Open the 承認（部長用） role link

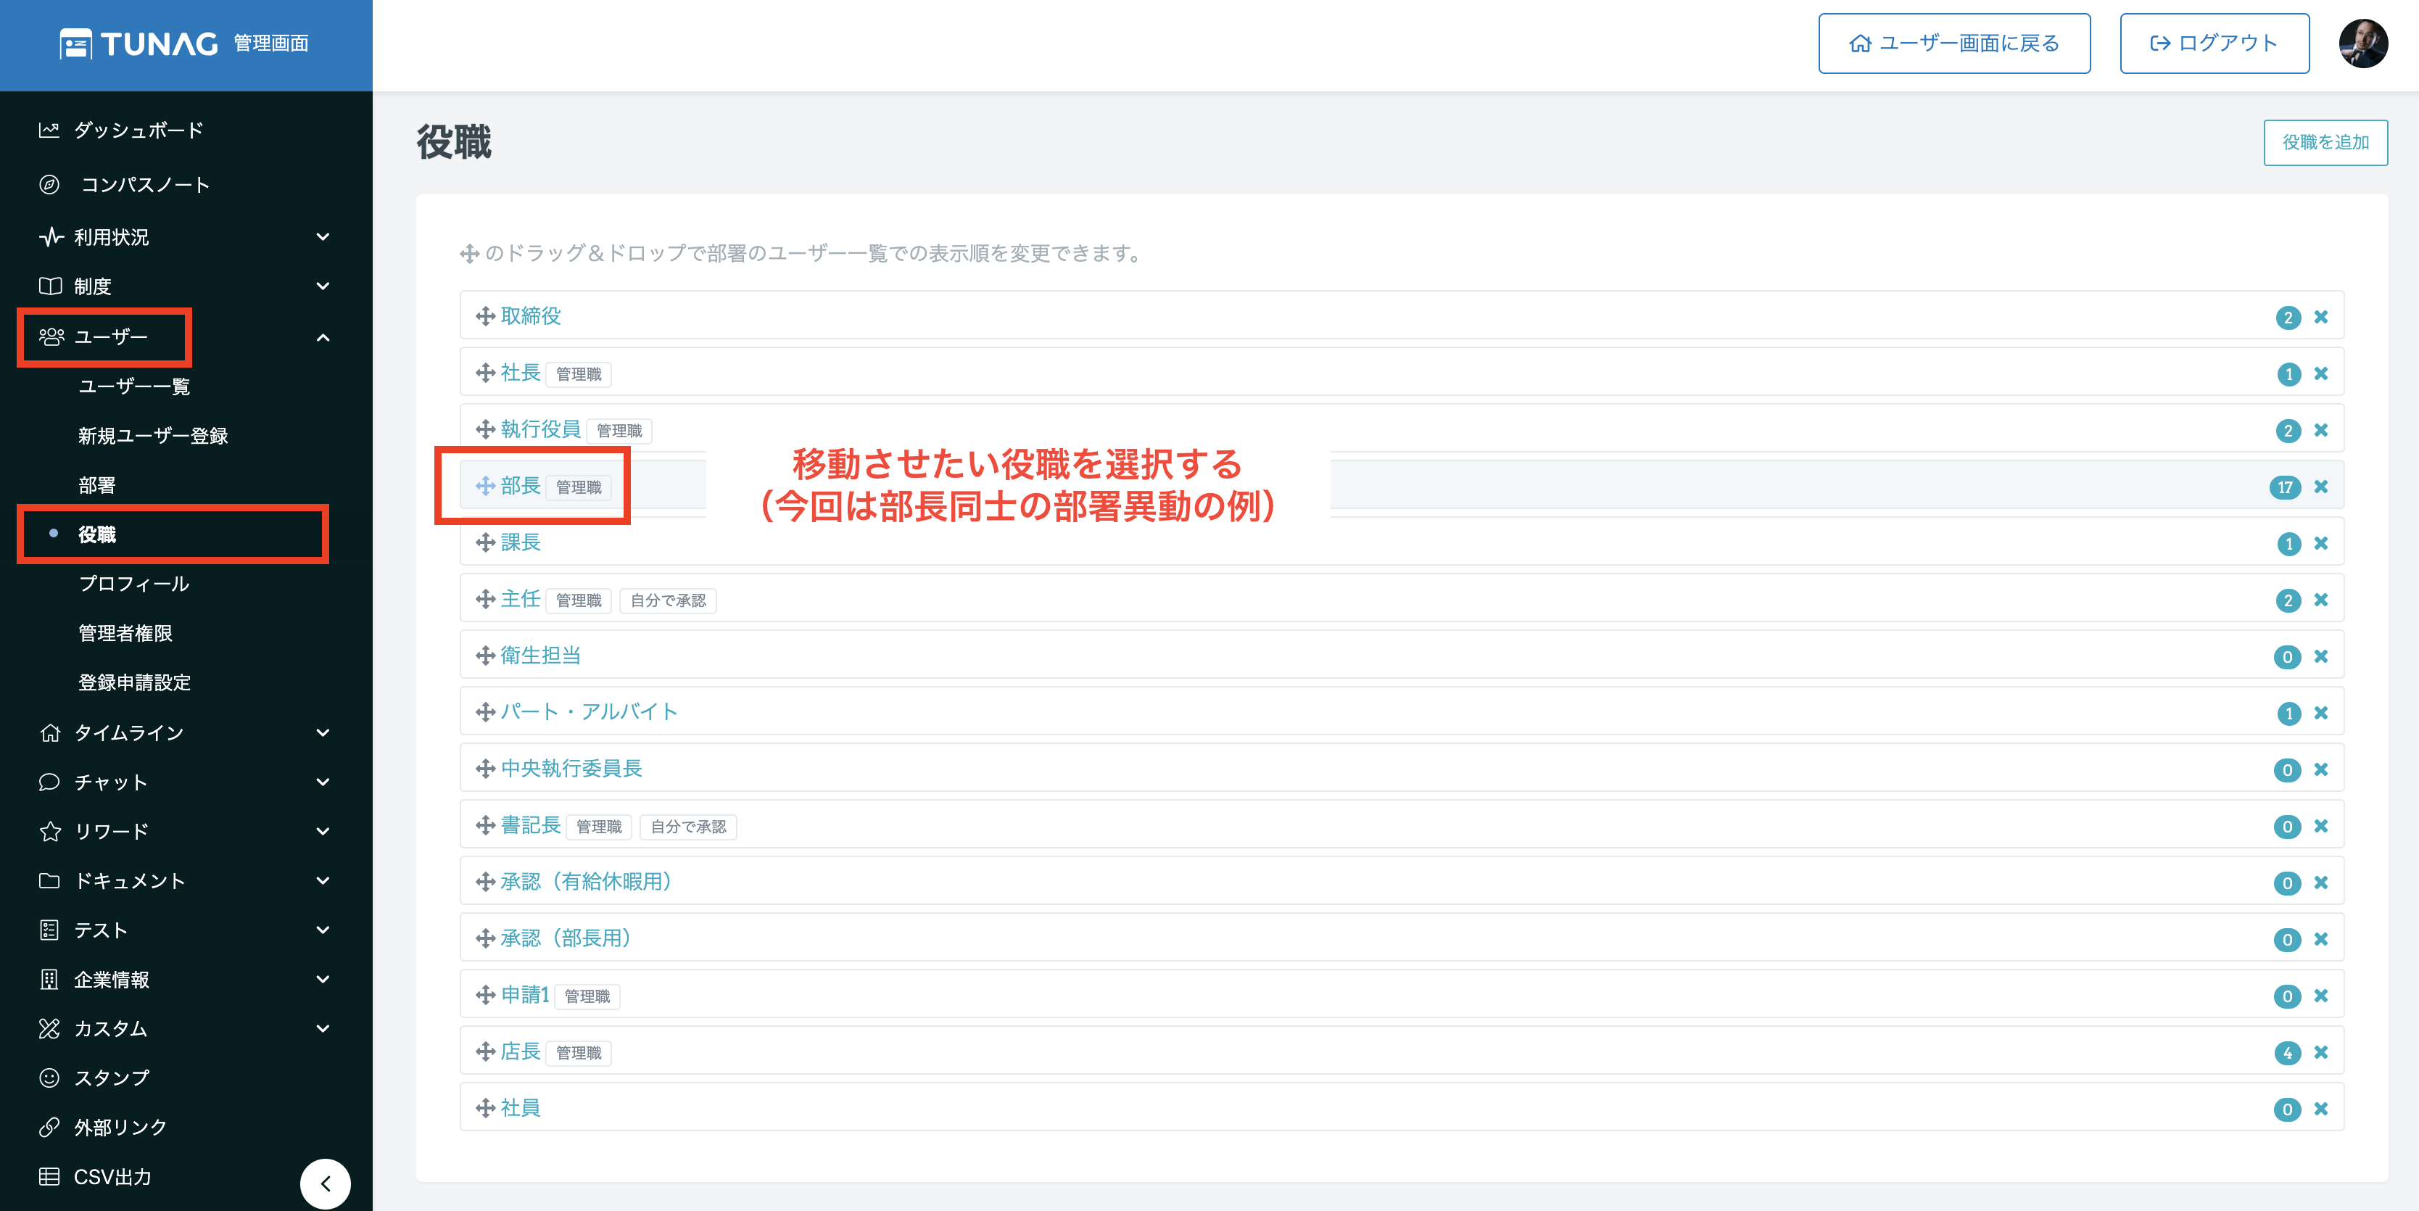[570, 938]
